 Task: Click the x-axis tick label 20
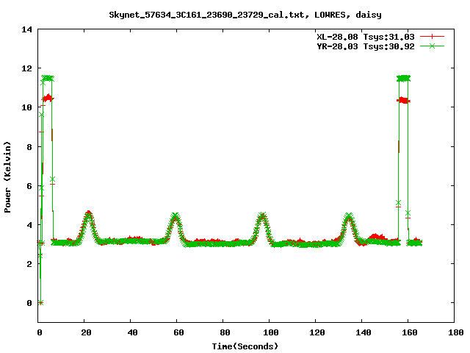click(x=86, y=332)
